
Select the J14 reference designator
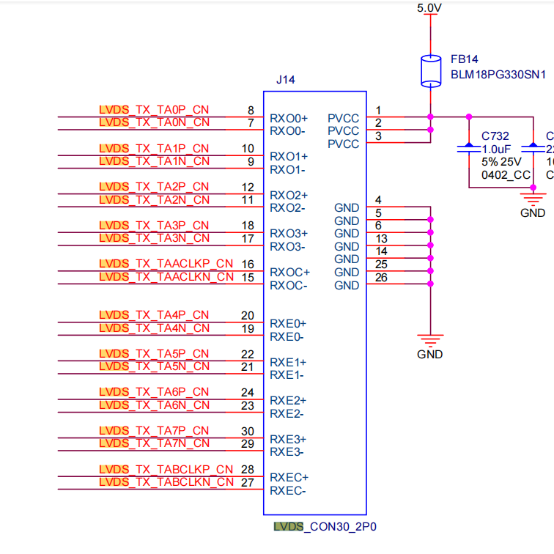pyautogui.click(x=286, y=80)
